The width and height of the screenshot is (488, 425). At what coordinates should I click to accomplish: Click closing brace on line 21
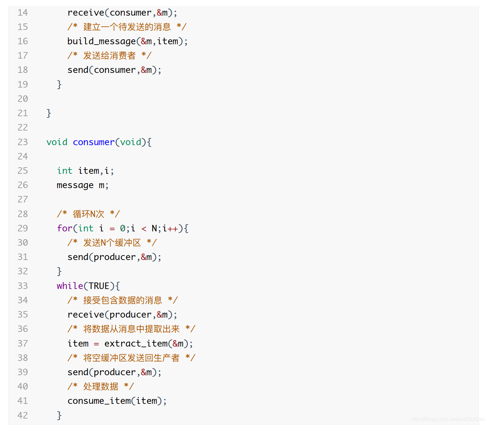pyautogui.click(x=49, y=113)
